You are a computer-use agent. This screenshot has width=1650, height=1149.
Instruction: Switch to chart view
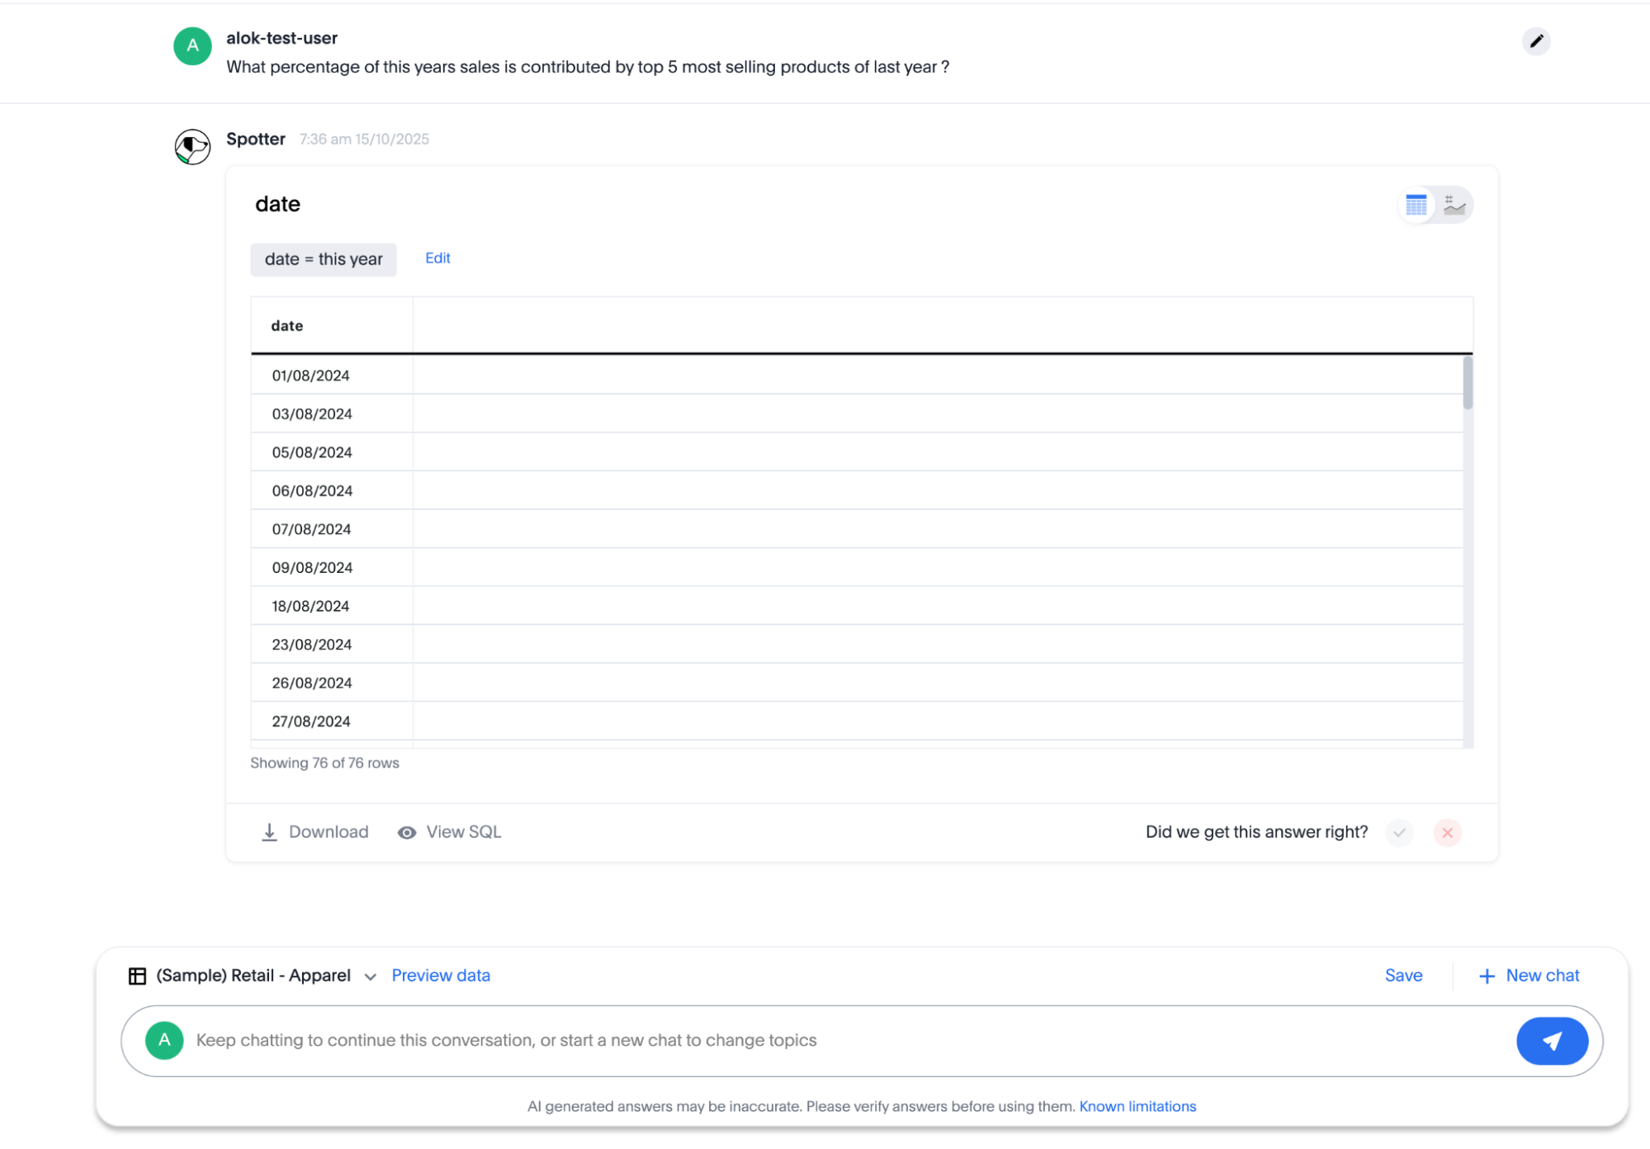pos(1454,205)
